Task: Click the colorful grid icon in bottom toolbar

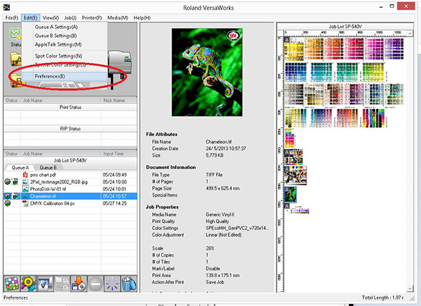Action: point(11,282)
